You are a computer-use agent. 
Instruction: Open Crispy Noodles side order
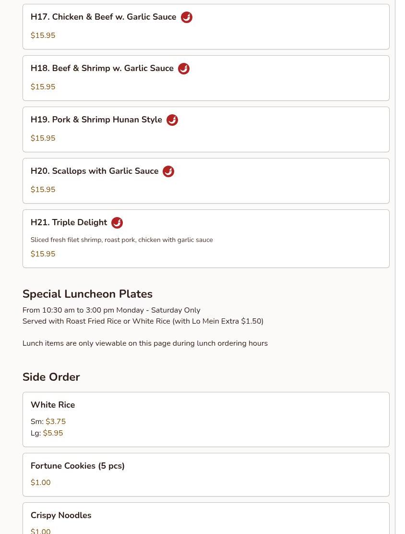(x=206, y=518)
